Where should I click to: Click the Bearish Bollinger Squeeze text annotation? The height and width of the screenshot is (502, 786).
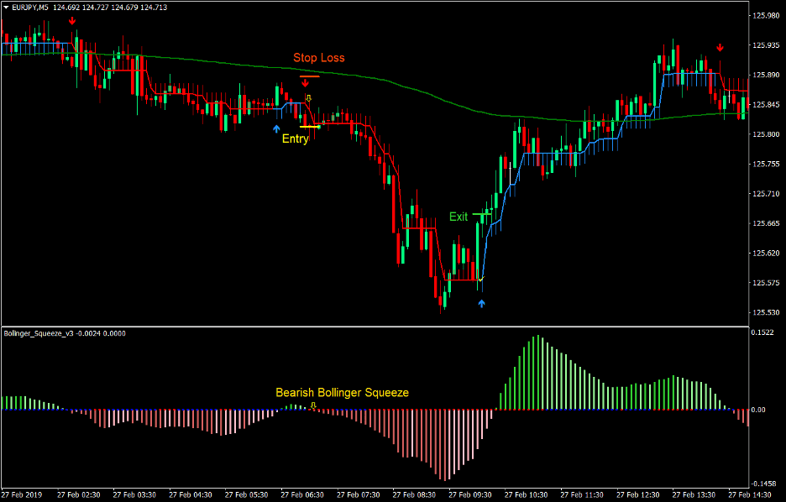[x=342, y=392]
